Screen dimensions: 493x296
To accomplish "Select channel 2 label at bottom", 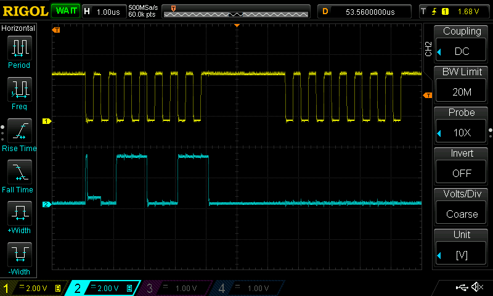I will click(x=78, y=288).
